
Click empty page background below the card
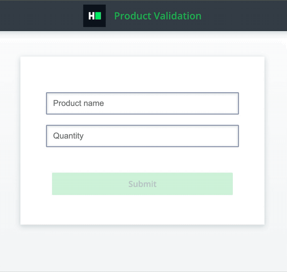[x=142, y=248]
